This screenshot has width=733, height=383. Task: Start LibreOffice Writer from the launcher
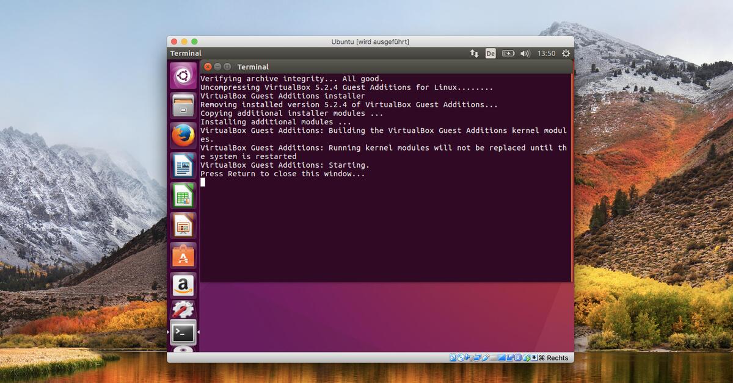tap(183, 165)
